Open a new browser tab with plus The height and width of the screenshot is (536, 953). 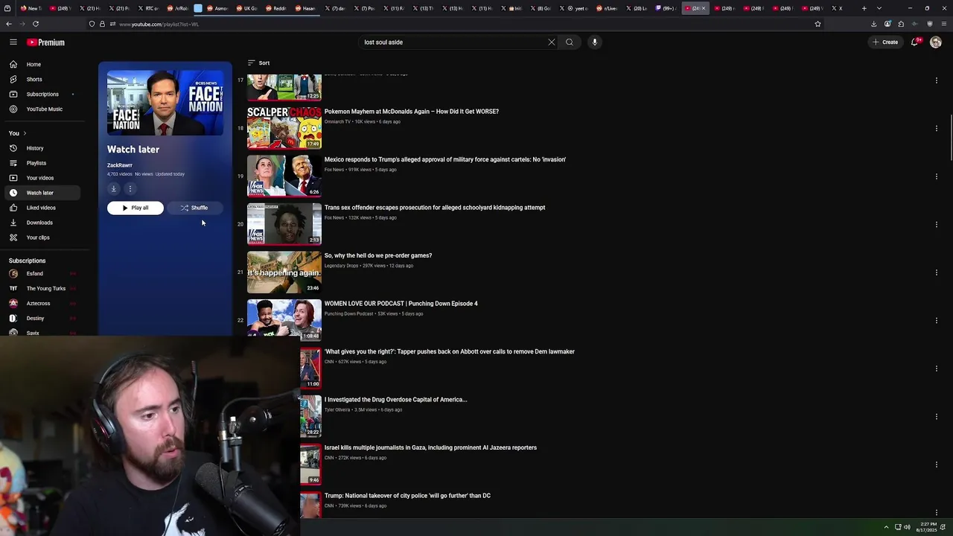tap(864, 8)
